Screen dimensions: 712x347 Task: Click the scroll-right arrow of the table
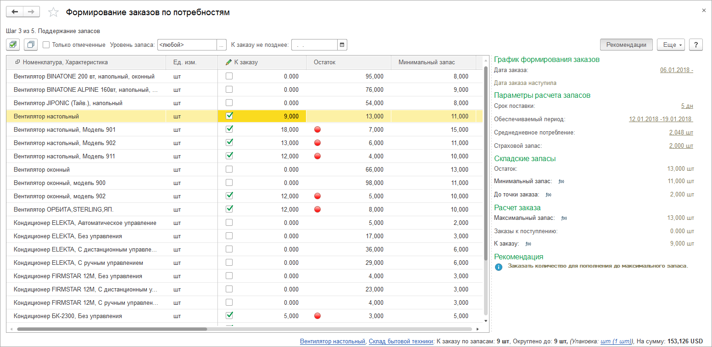coord(478,329)
